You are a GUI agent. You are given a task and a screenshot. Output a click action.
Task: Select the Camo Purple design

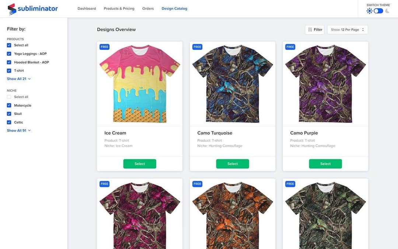coord(325,164)
